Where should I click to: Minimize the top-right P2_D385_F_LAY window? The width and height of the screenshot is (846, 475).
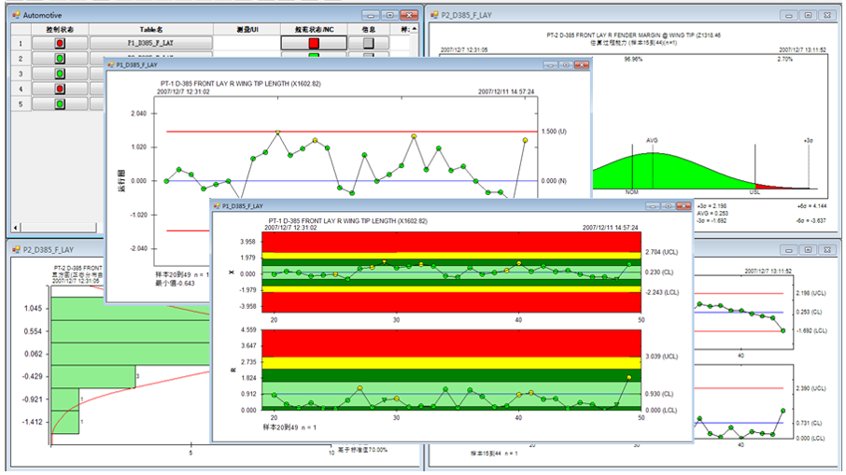(x=789, y=15)
